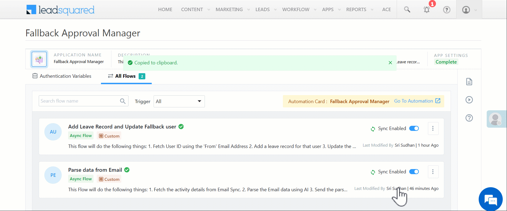Click the All Flows count badge 2

pyautogui.click(x=142, y=76)
